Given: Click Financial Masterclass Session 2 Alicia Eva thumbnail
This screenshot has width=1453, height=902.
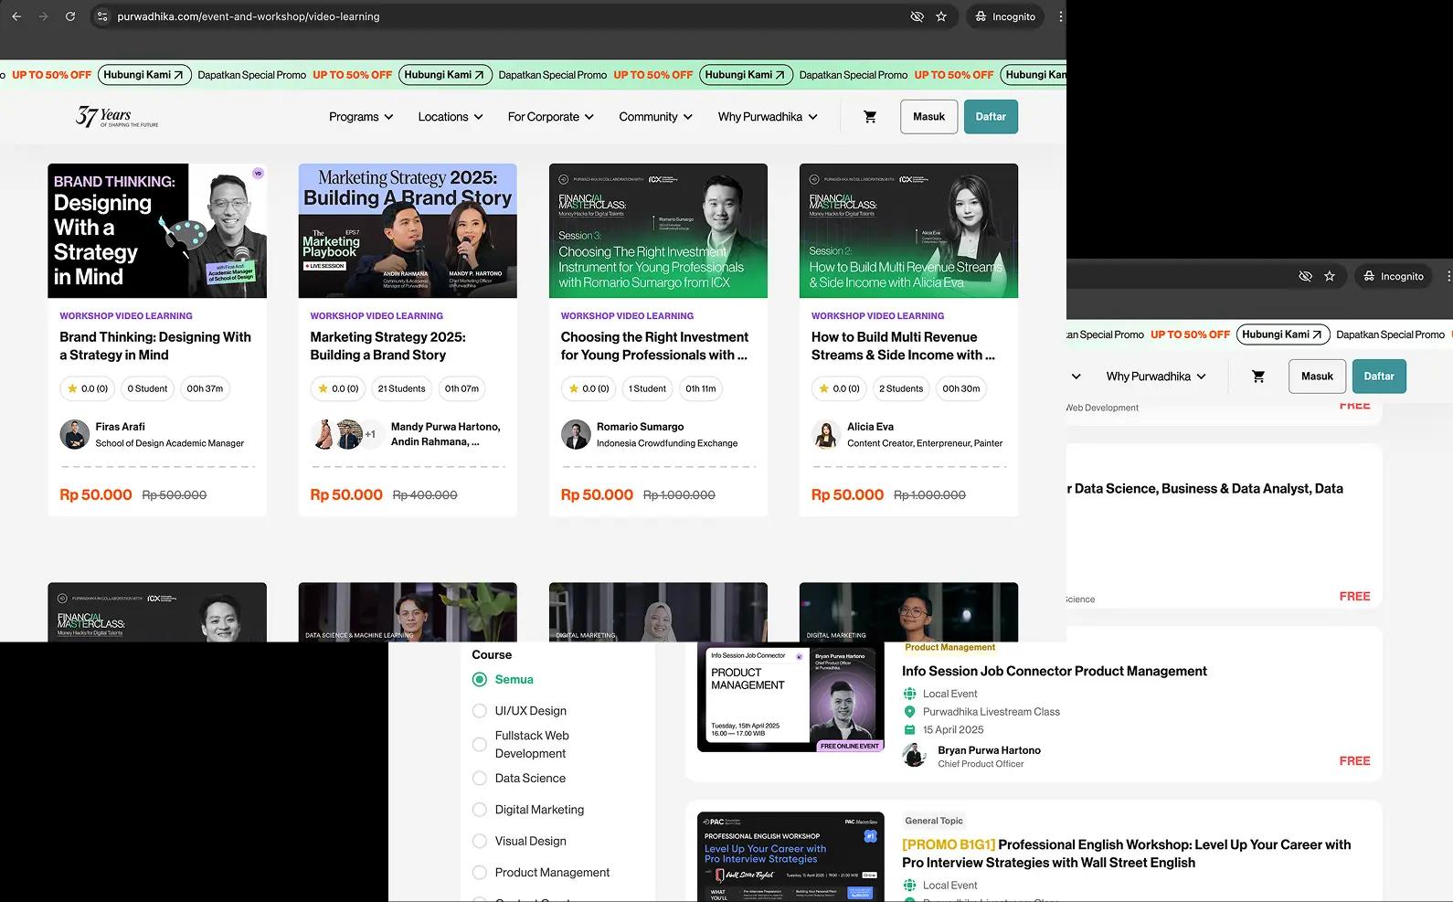Looking at the screenshot, I should pos(908,230).
